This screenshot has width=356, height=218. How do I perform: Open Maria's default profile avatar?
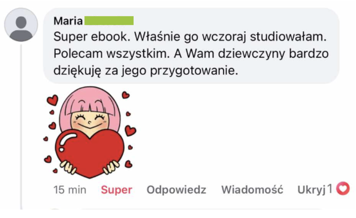[x=21, y=25]
